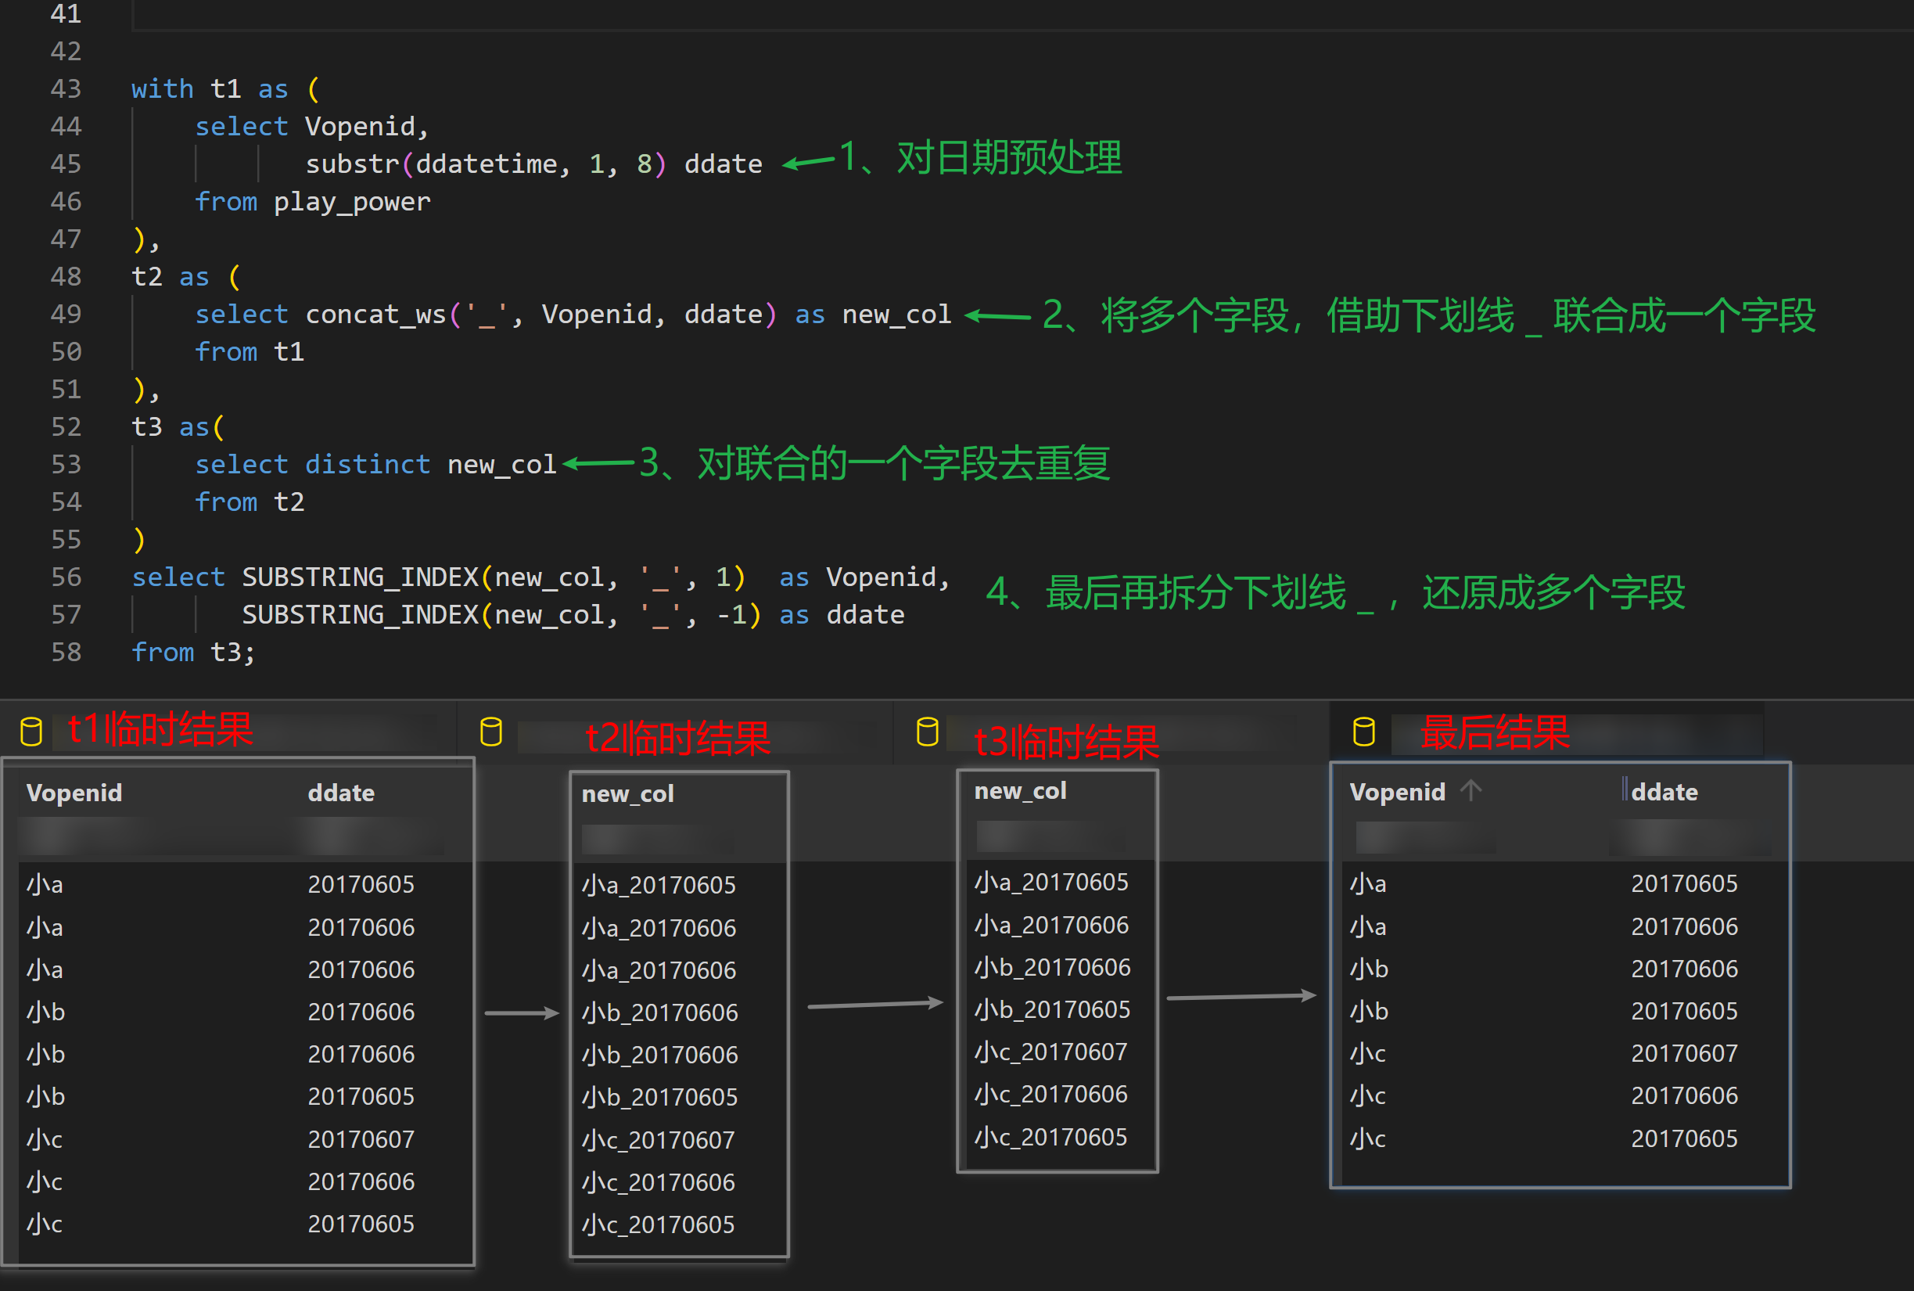Click 小b_20170606 cell in t3 table

pos(1053,966)
